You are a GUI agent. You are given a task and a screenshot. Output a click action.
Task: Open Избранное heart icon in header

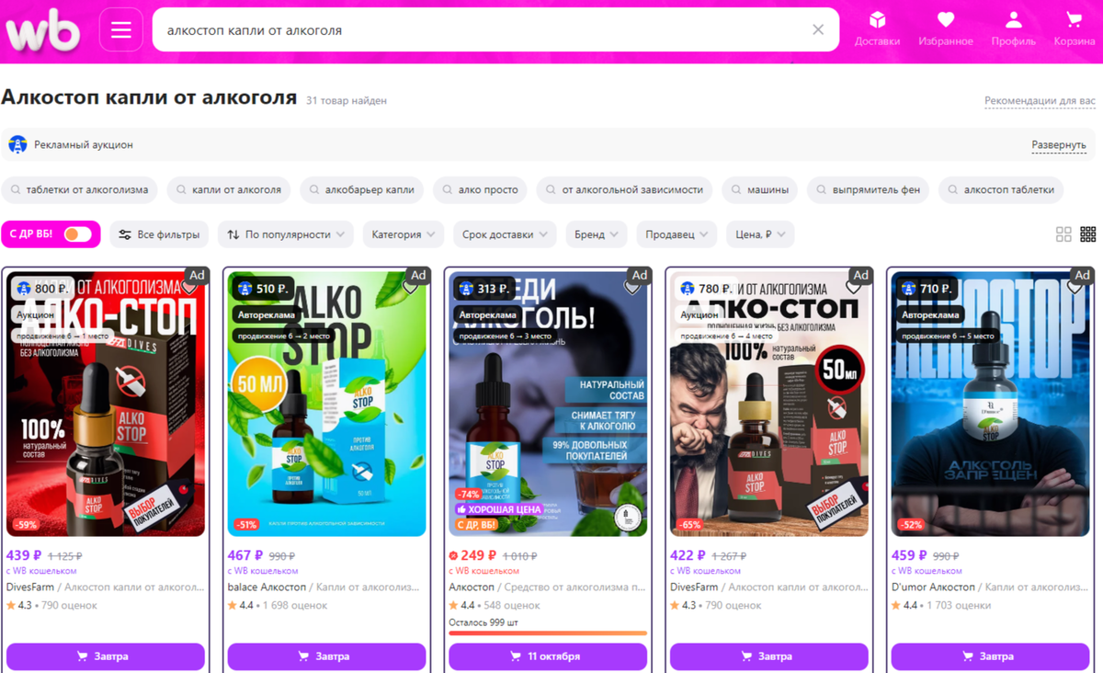pos(945,29)
